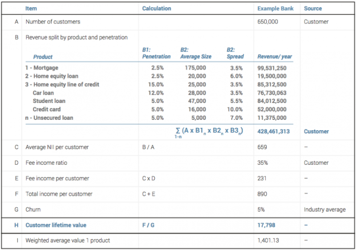Select the summation formula text
The width and height of the screenshot is (356, 250).
coord(209,132)
